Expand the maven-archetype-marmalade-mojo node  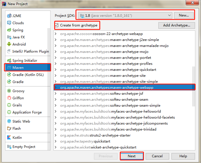(x=56, y=46)
